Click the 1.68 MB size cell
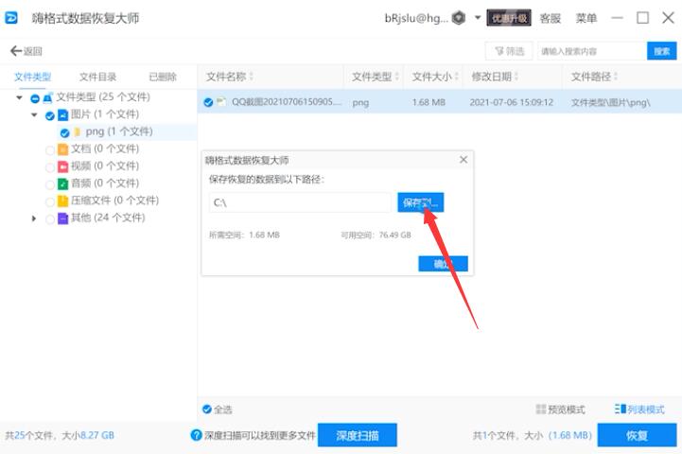Viewport: 682px width, 454px height. tap(428, 102)
